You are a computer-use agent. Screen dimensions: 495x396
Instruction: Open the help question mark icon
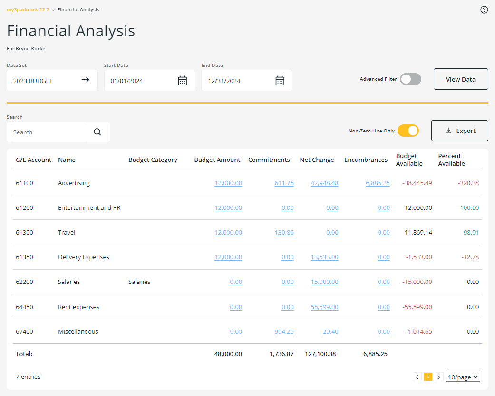click(x=484, y=9)
